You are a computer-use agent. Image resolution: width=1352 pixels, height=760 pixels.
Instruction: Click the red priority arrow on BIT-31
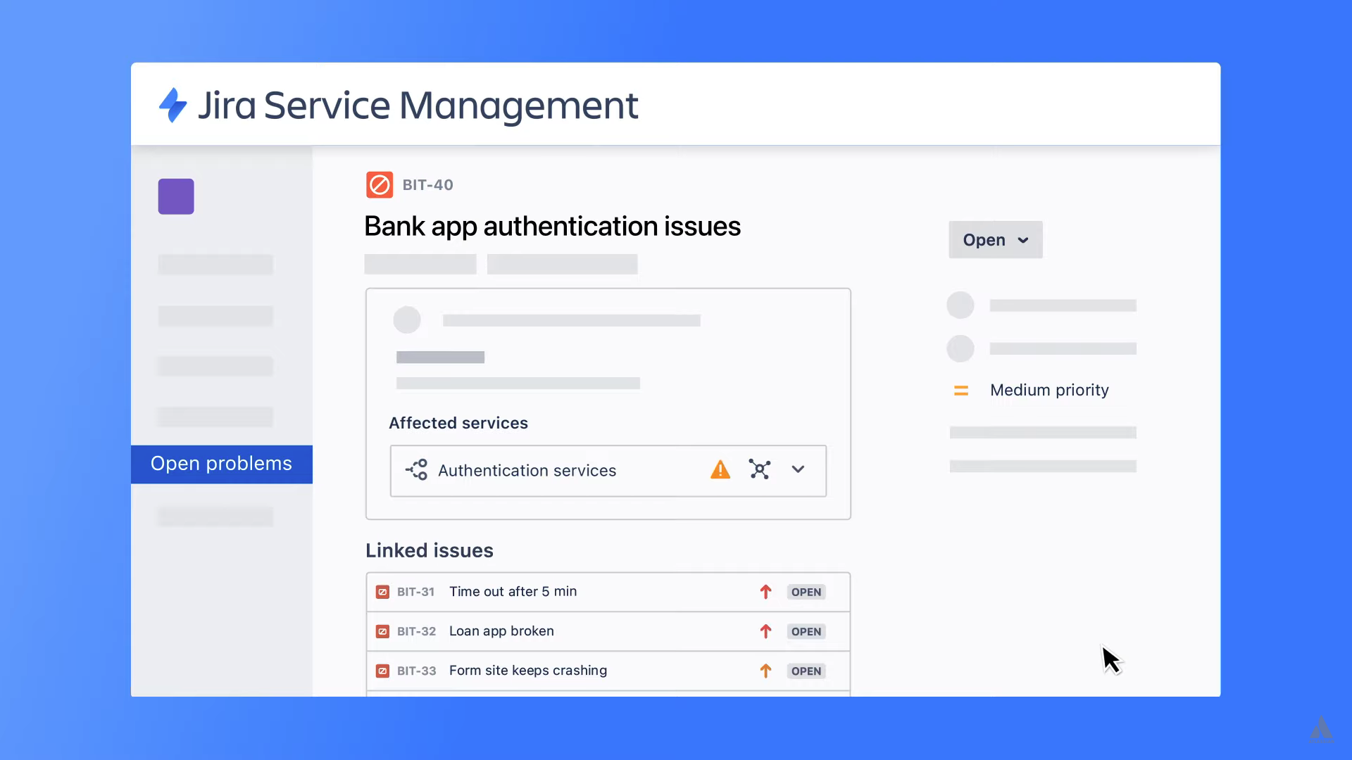[x=766, y=592]
